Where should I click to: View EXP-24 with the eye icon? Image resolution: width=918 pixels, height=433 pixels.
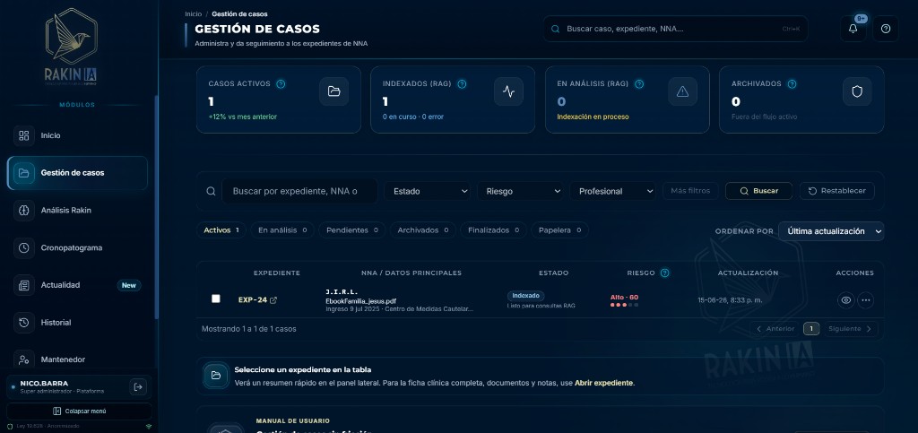[x=845, y=300]
